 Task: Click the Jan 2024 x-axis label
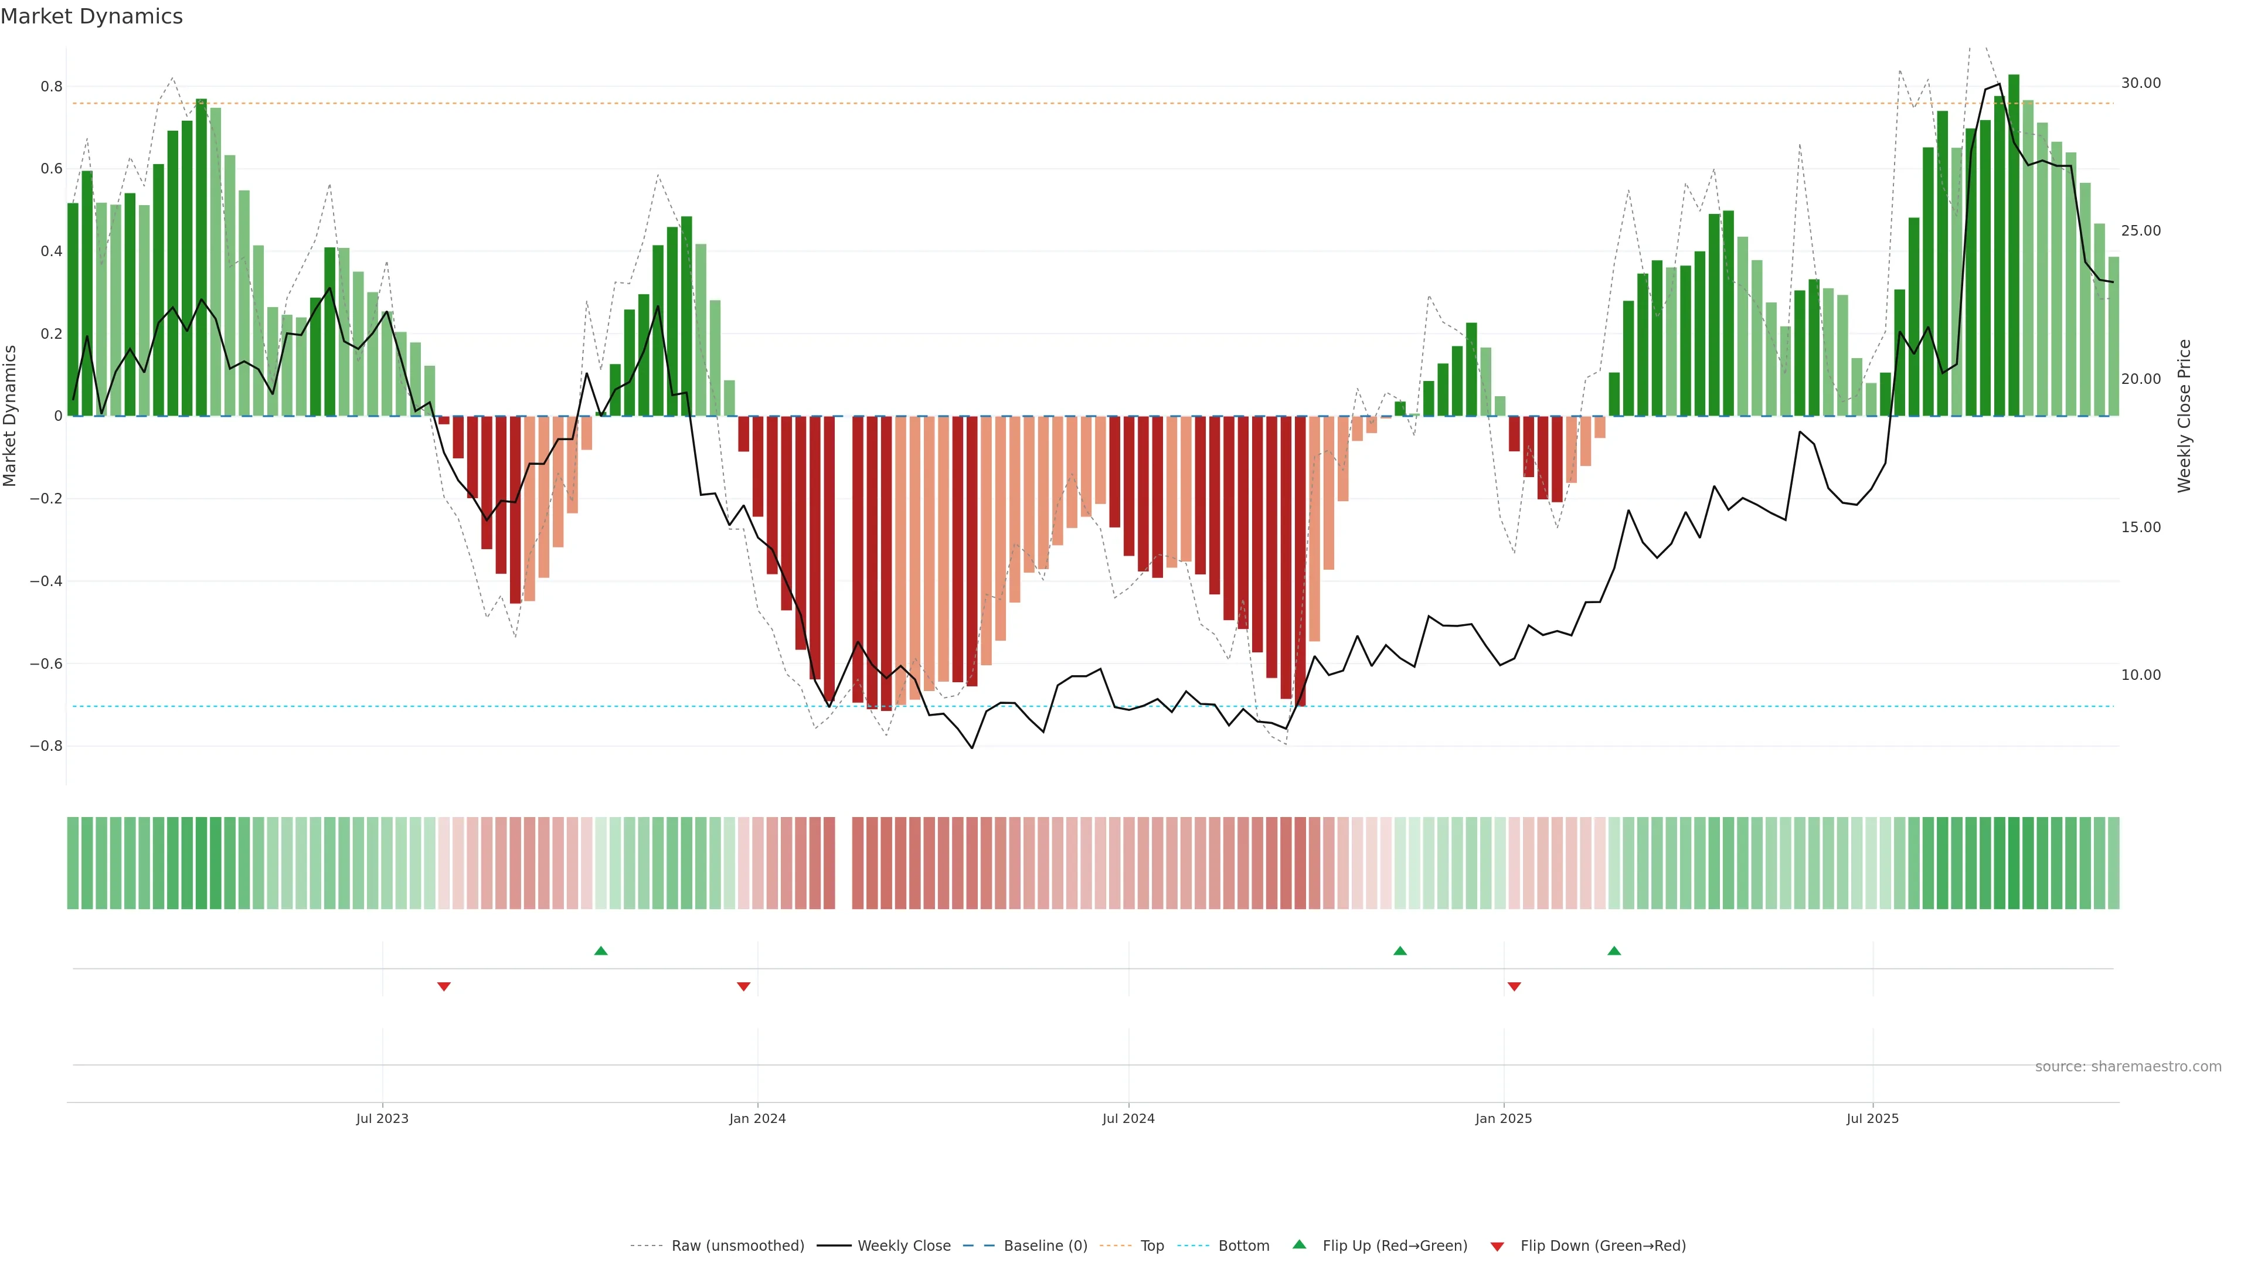pos(757,1118)
